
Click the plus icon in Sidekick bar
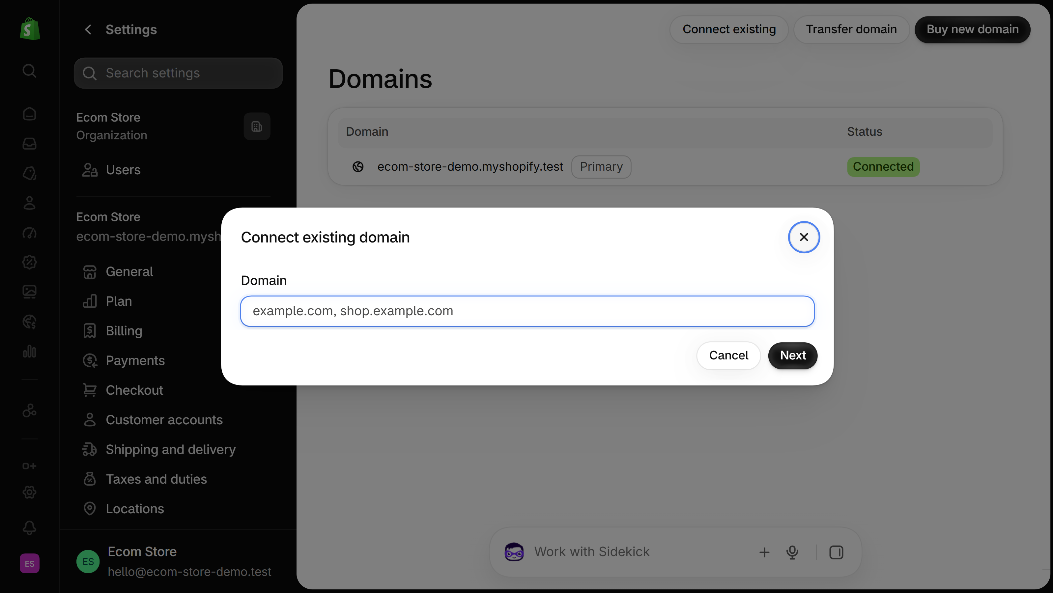point(764,552)
